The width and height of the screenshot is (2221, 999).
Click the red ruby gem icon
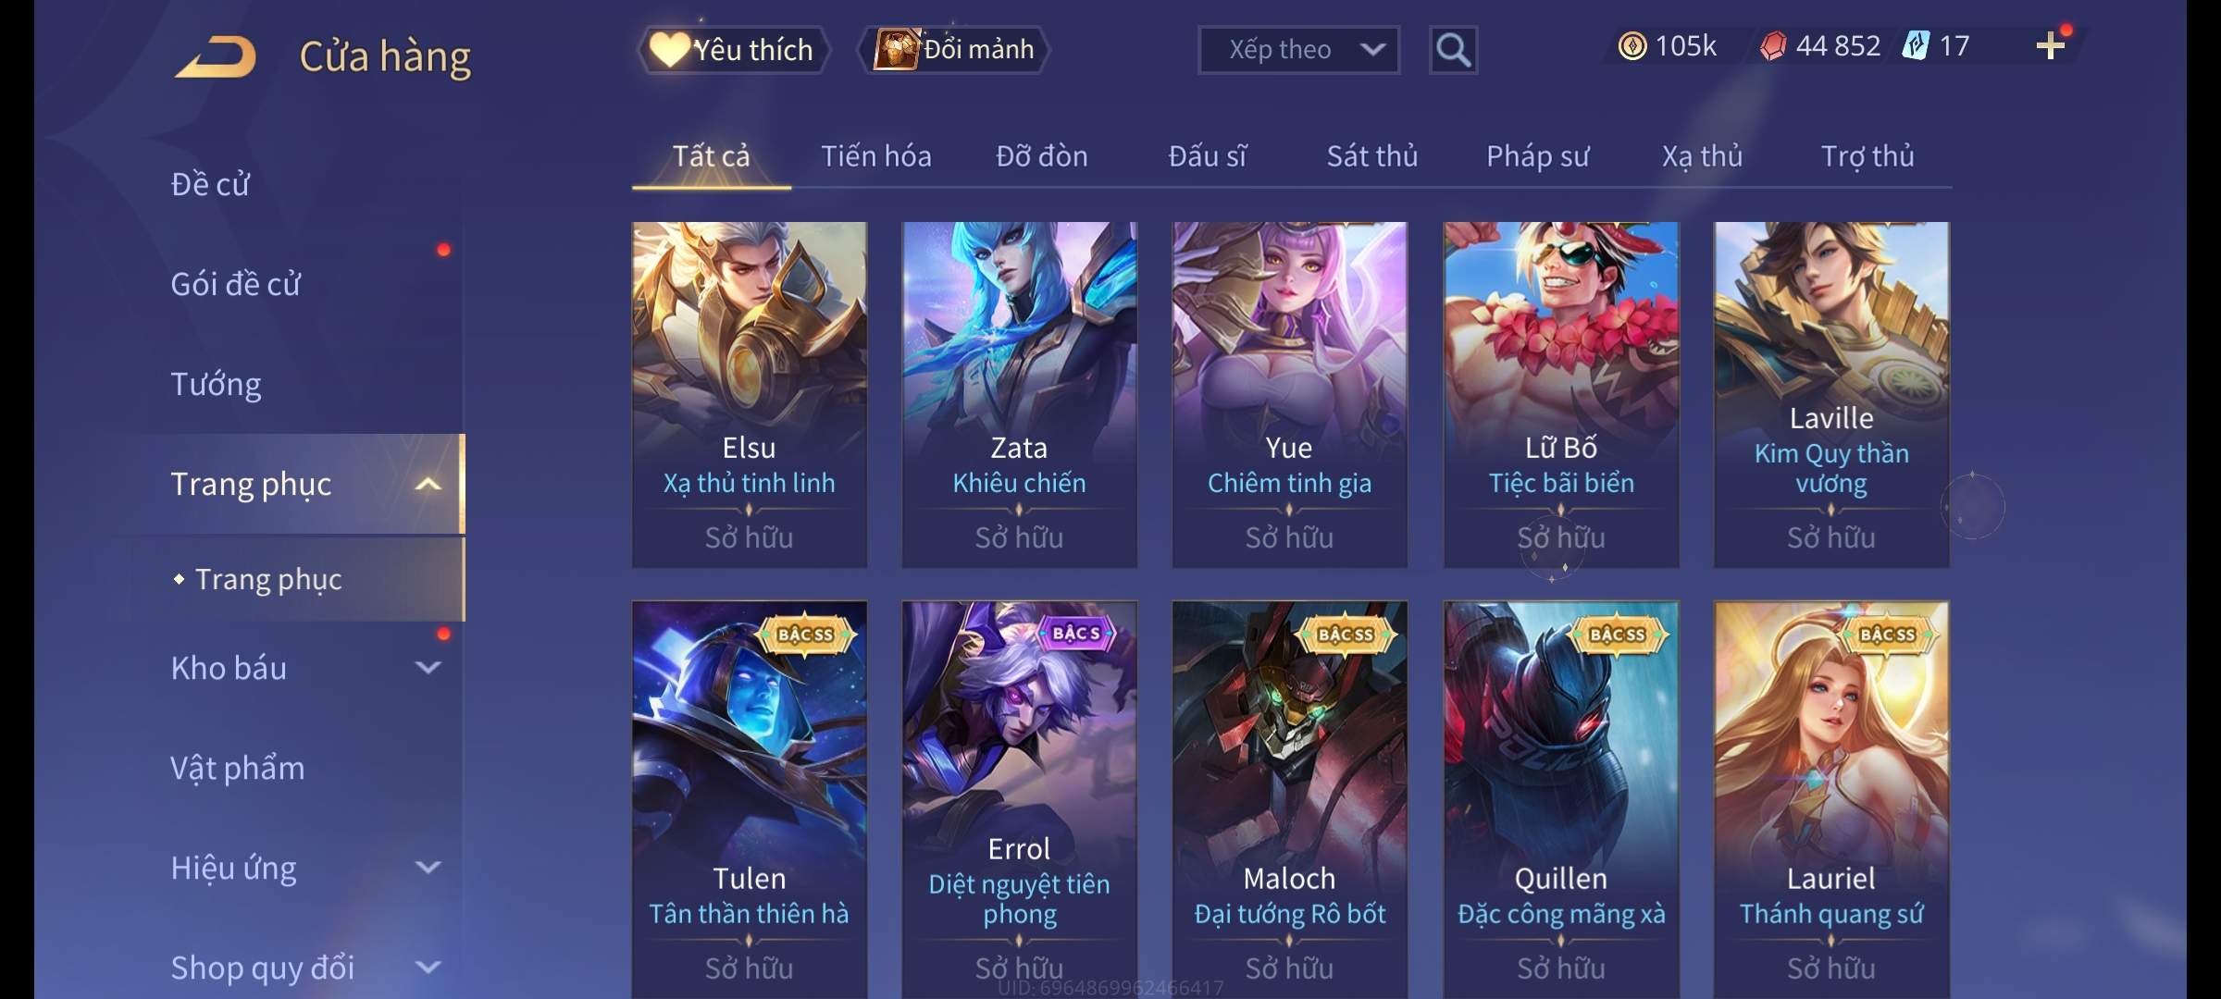pos(1772,46)
